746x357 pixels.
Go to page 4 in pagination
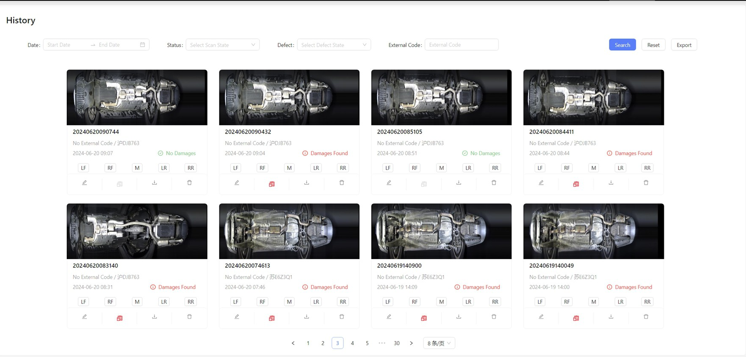(x=352, y=343)
